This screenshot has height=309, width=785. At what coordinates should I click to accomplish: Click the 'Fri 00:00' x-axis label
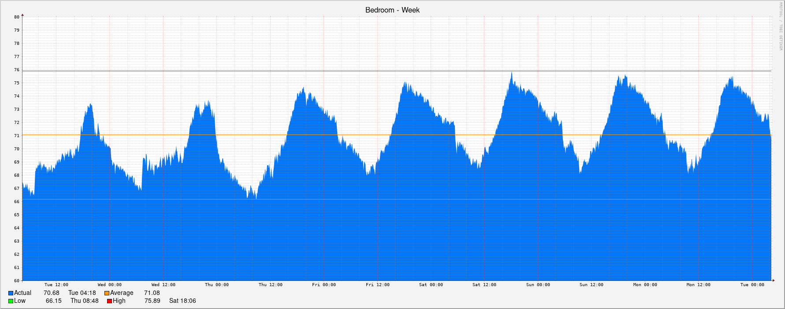pyautogui.click(x=324, y=285)
